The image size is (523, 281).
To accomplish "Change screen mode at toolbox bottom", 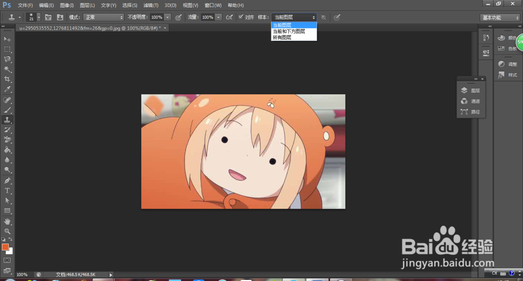I will point(7,271).
